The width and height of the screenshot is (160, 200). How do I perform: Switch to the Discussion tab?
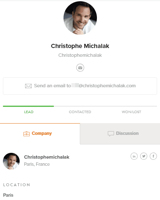click(x=120, y=134)
